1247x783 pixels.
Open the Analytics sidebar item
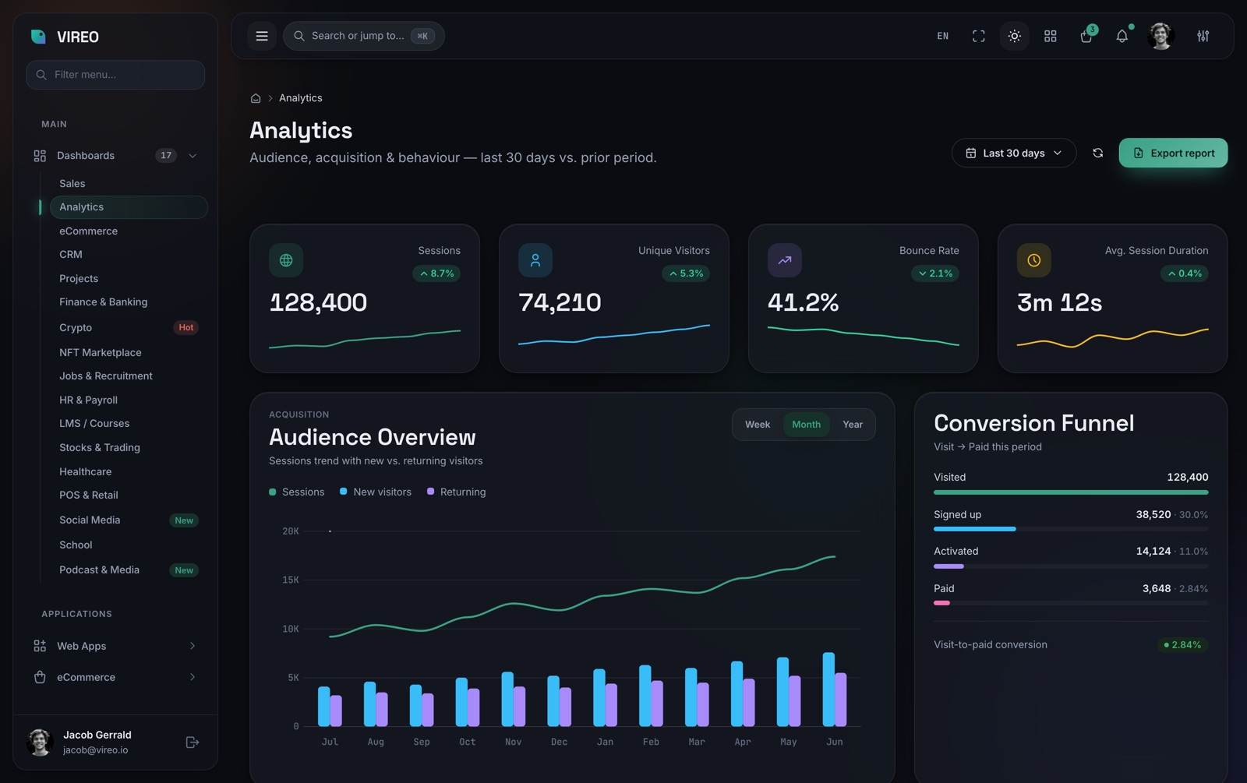129,207
